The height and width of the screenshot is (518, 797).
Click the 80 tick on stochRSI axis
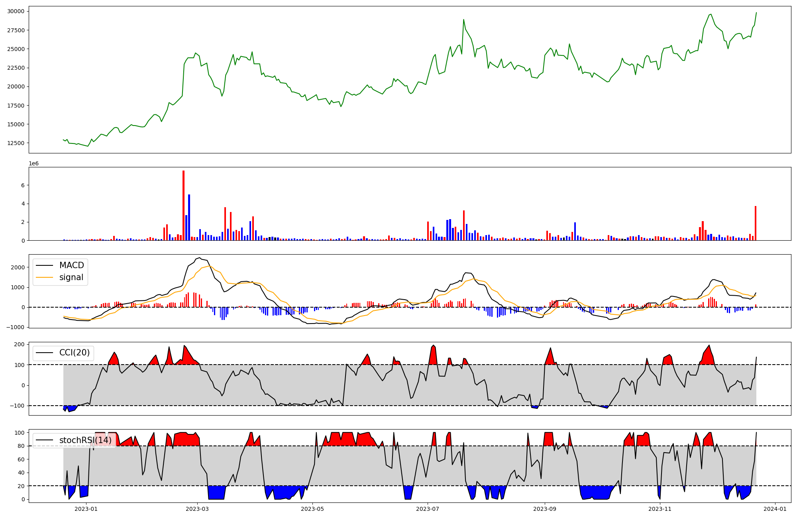(x=21, y=446)
